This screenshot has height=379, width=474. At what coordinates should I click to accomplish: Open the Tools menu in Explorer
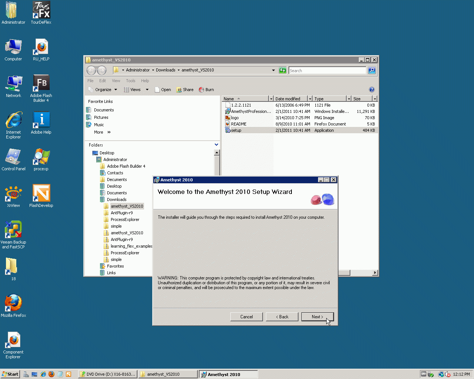tap(130, 81)
